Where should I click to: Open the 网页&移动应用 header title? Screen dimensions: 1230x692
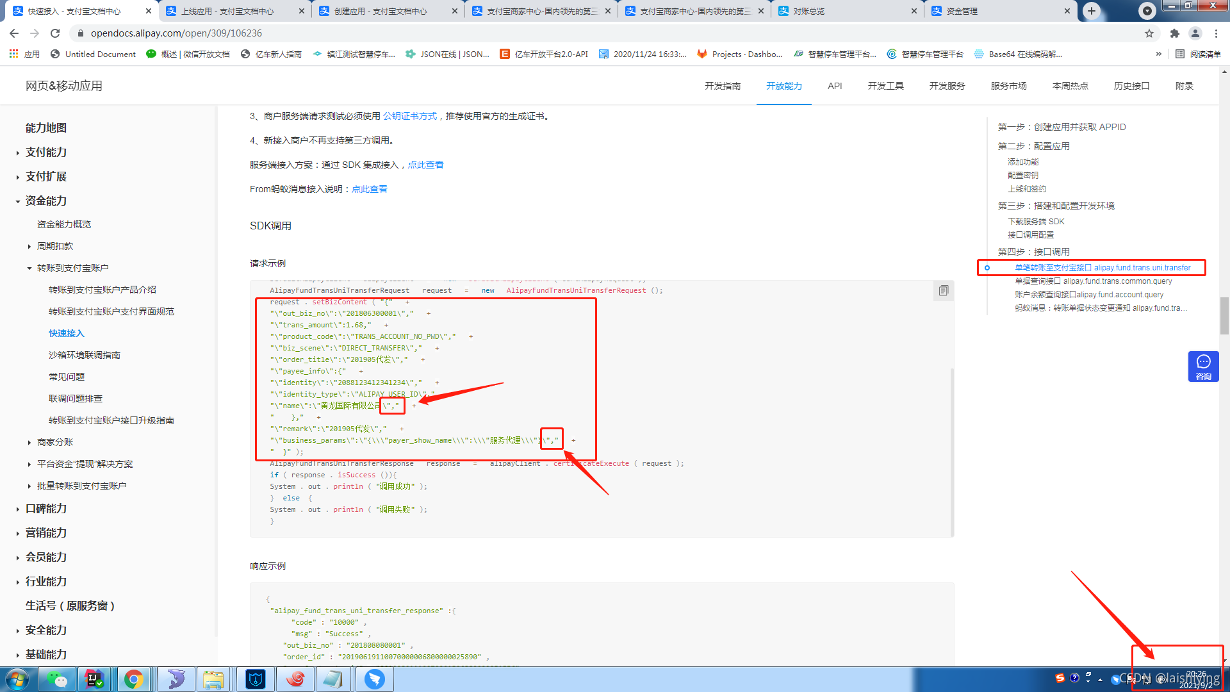click(x=64, y=86)
